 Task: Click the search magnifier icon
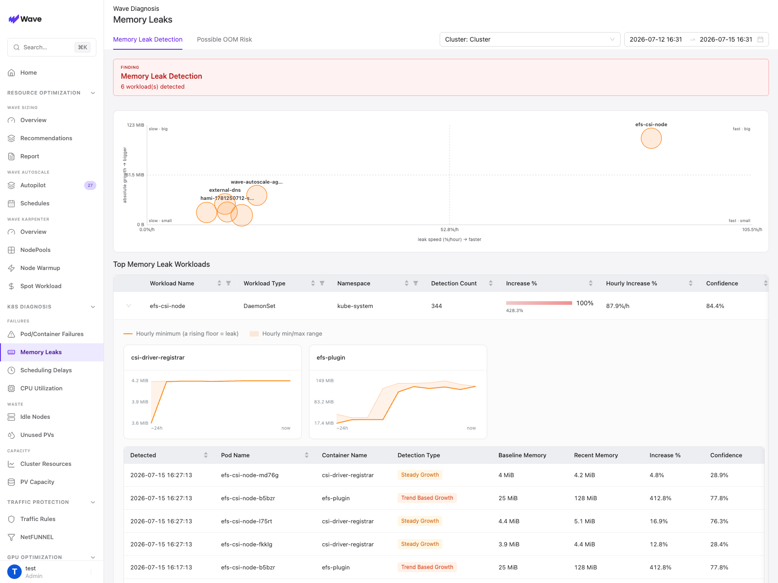pyautogui.click(x=17, y=47)
